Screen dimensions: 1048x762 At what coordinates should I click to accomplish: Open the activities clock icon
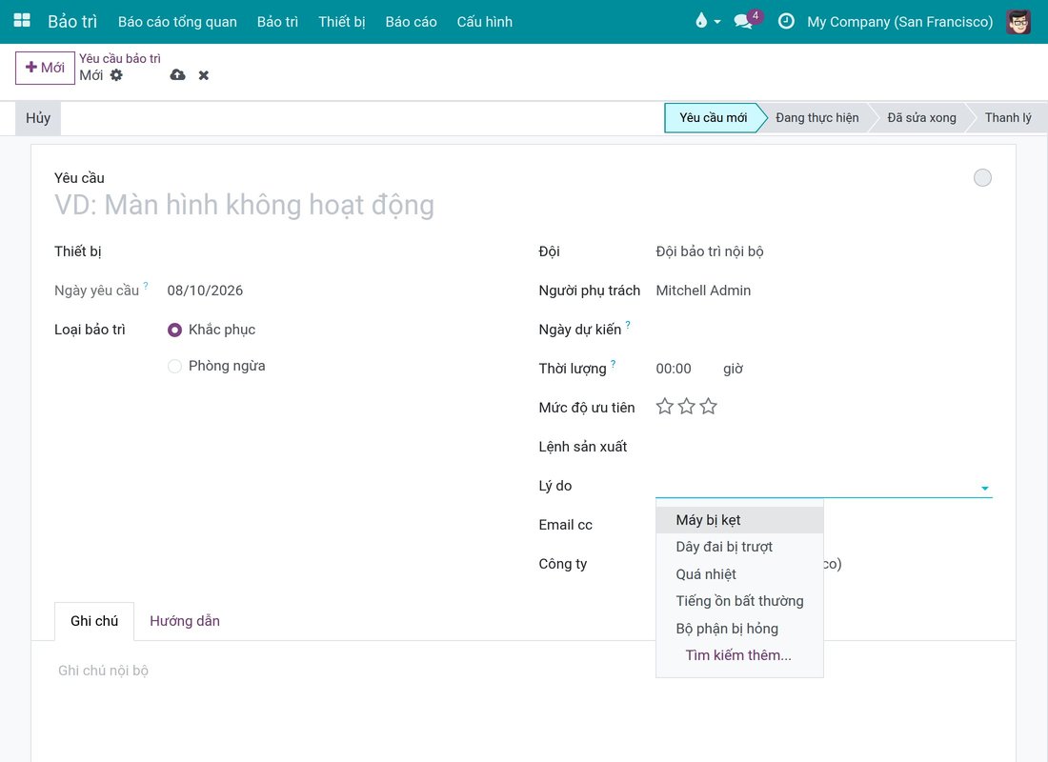786,21
